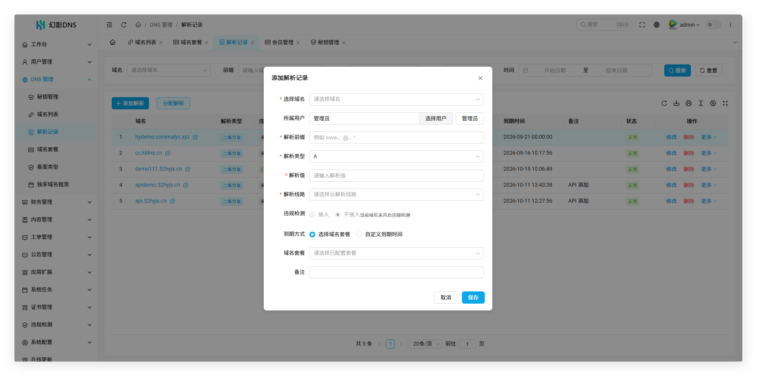Close the 秘钥管理 tab
This screenshot has width=758, height=376.
tap(344, 43)
